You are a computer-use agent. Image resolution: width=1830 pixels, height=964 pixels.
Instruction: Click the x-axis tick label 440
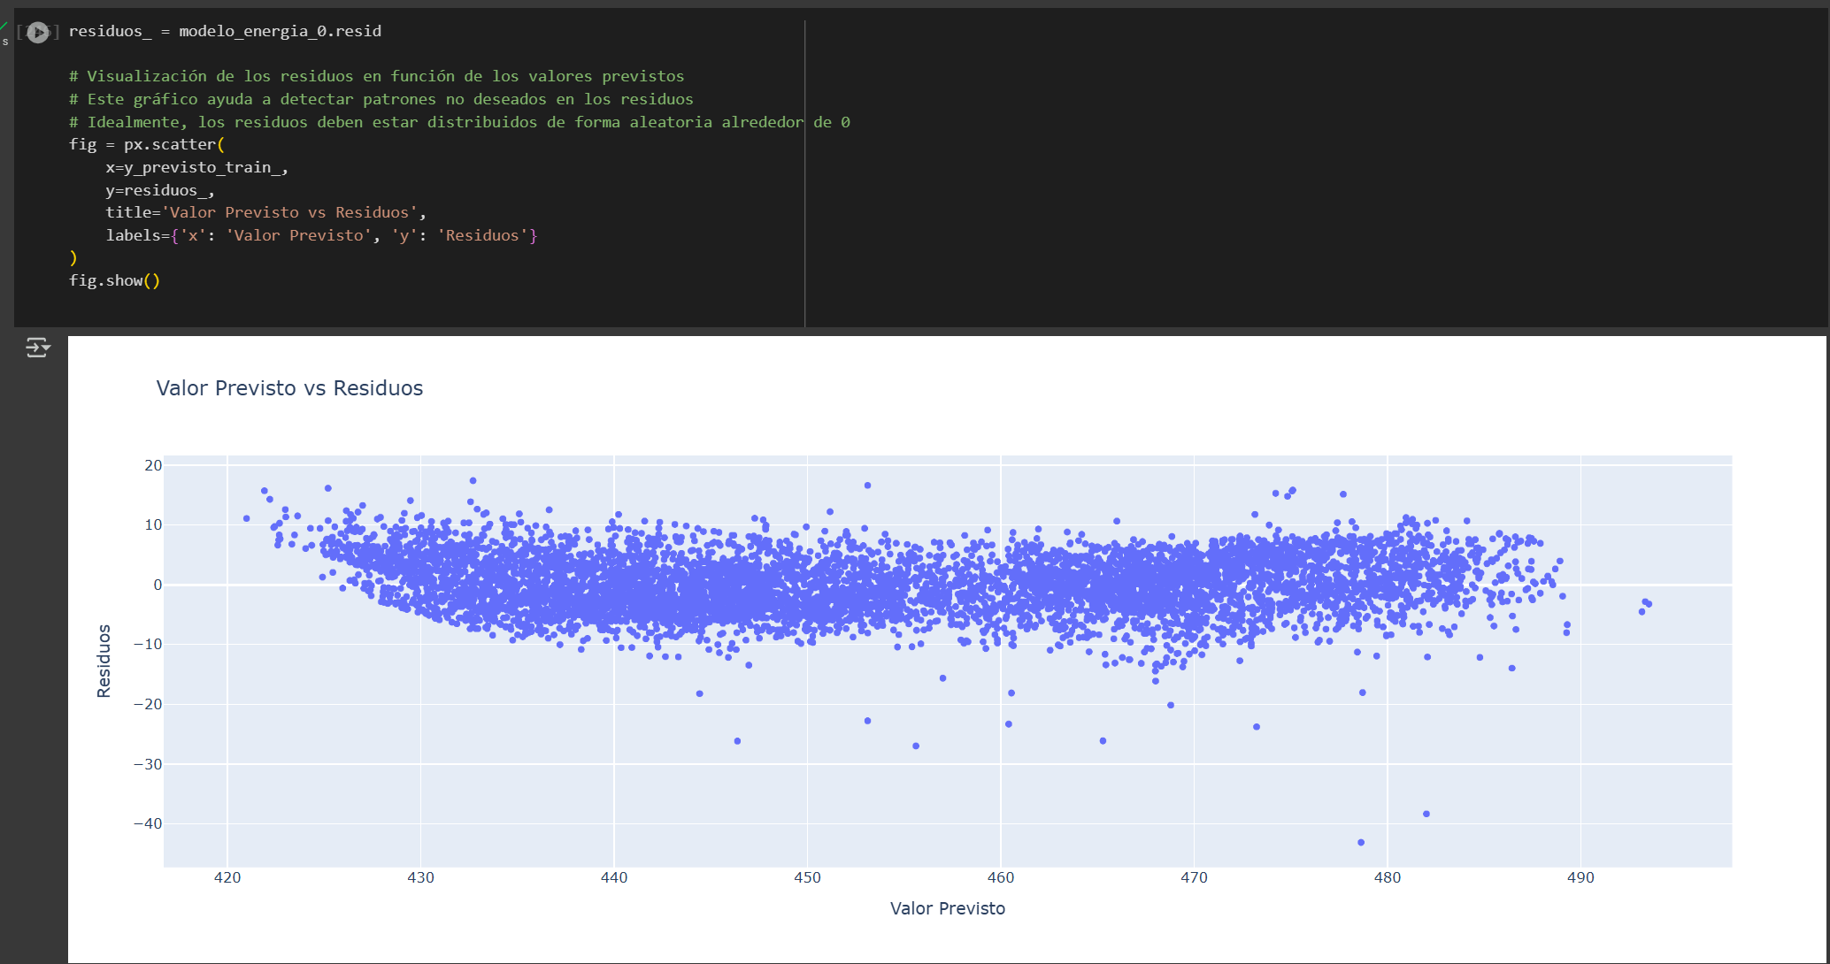pos(614,877)
